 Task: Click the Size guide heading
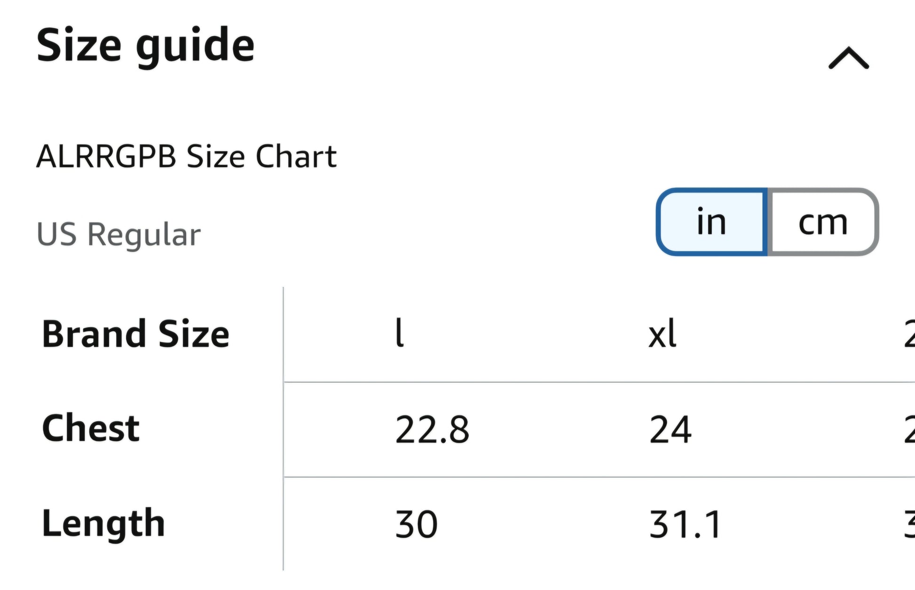(145, 46)
